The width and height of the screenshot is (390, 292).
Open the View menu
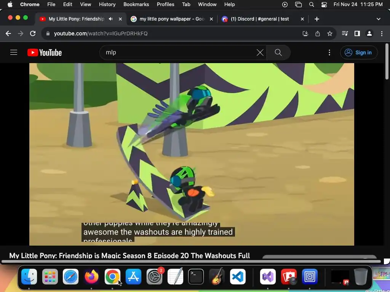85,5
